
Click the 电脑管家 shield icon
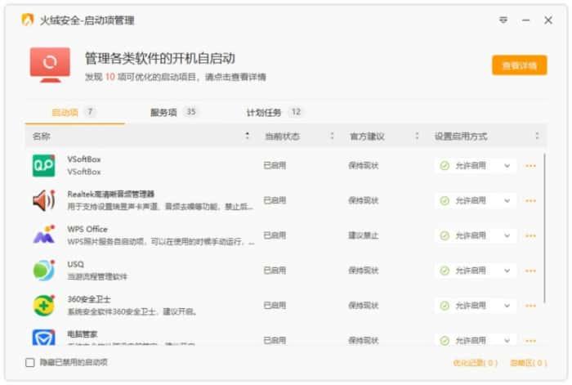click(43, 337)
